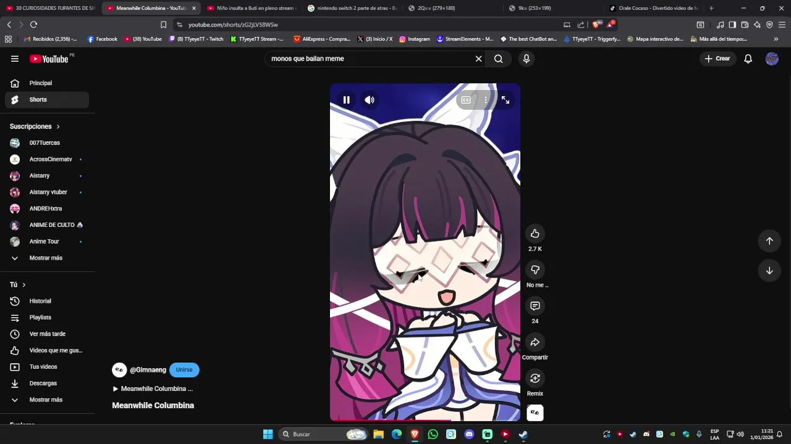Open the @Gimnaeng channel
The height and width of the screenshot is (444, 791).
148,370
